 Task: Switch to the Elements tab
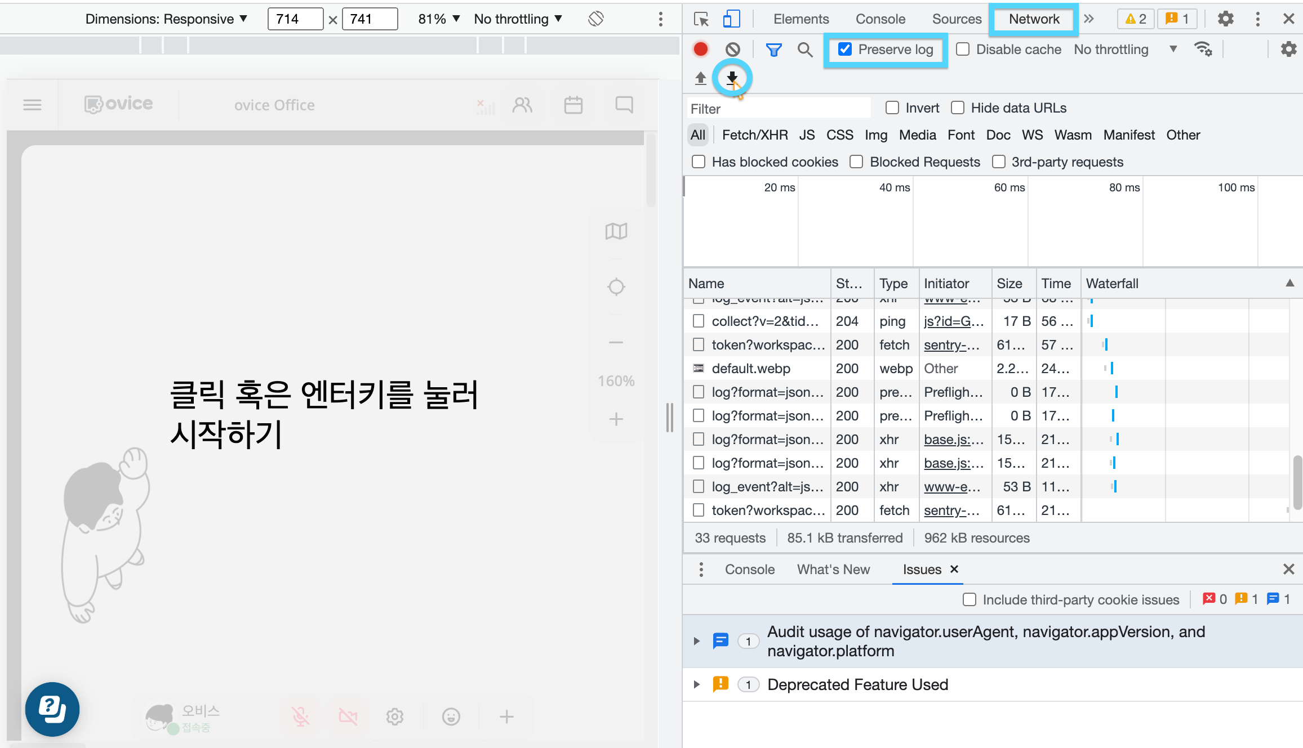click(801, 19)
